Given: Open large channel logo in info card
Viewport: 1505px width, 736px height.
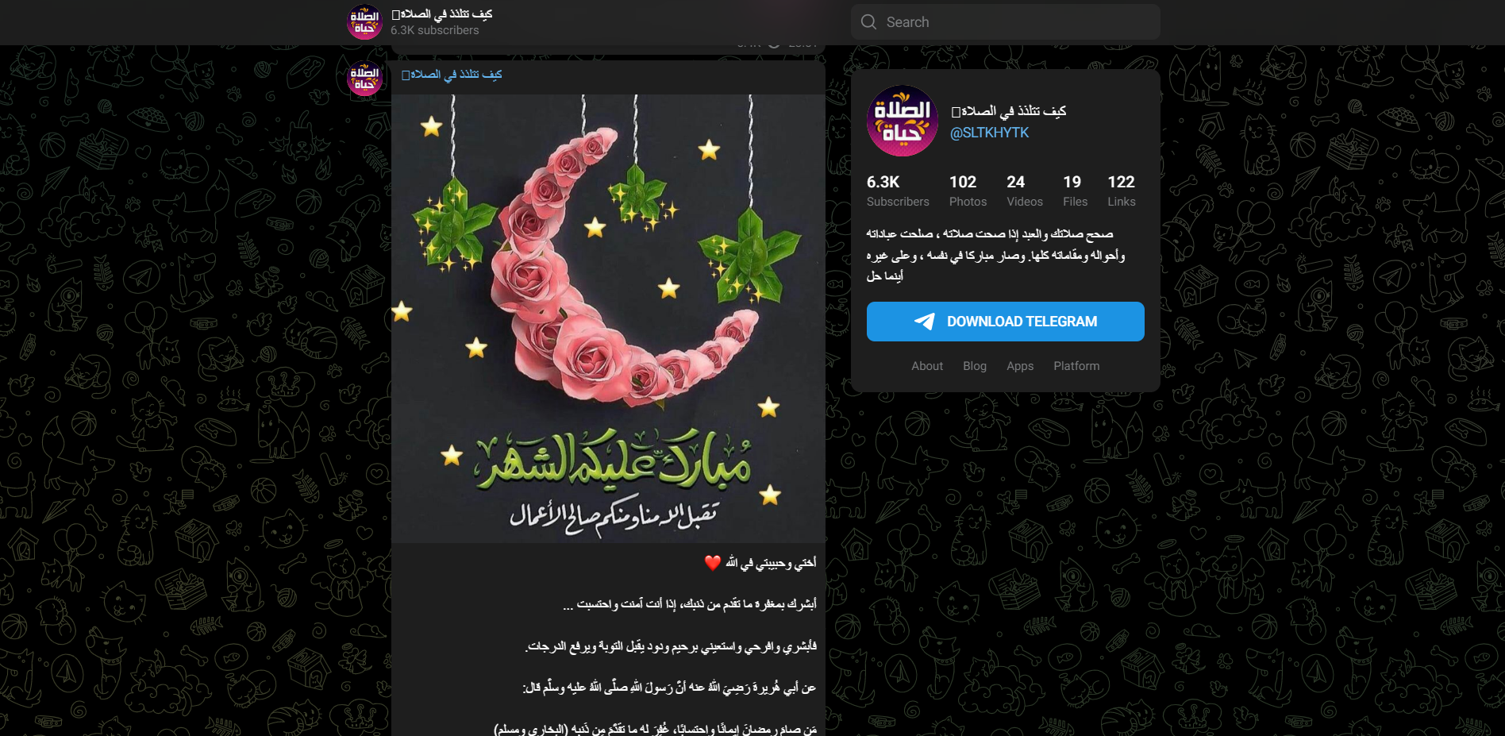Looking at the screenshot, I should pos(903,121).
